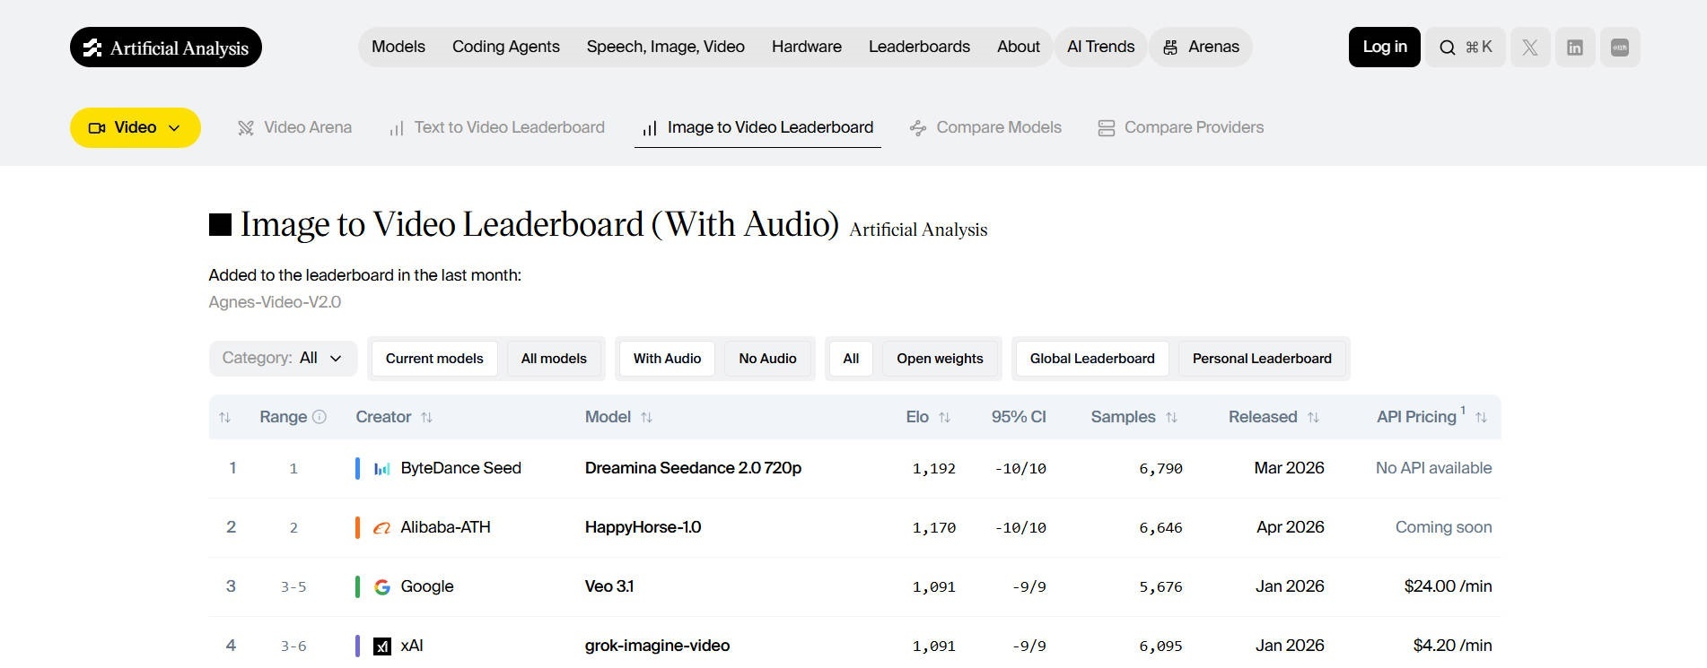The width and height of the screenshot is (1707, 668).
Task: Click the Coming soon pricing text
Action: click(1443, 527)
